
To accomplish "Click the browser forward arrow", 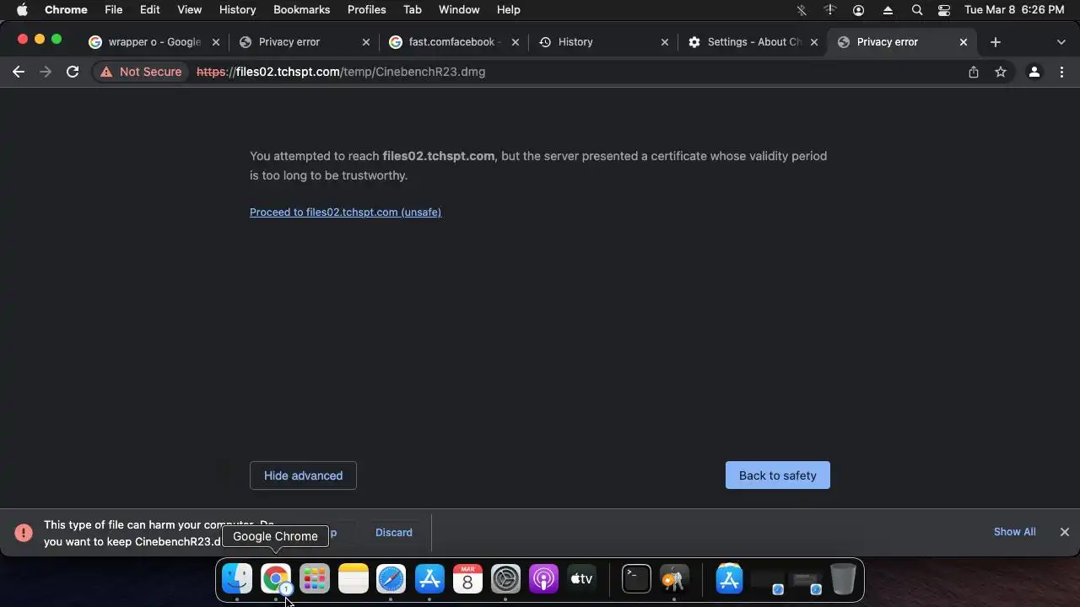I will pos(46,72).
